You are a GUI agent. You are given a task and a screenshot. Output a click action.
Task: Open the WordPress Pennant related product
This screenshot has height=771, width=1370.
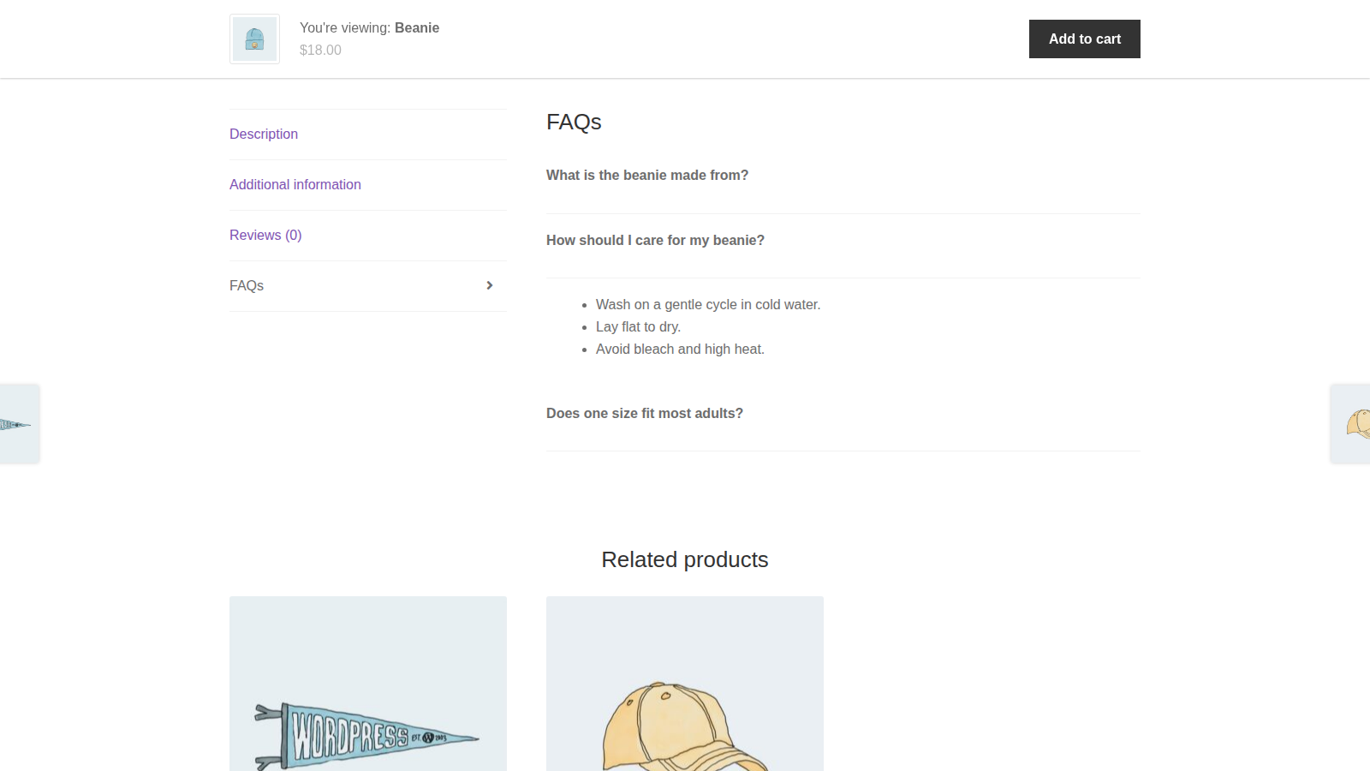(368, 684)
